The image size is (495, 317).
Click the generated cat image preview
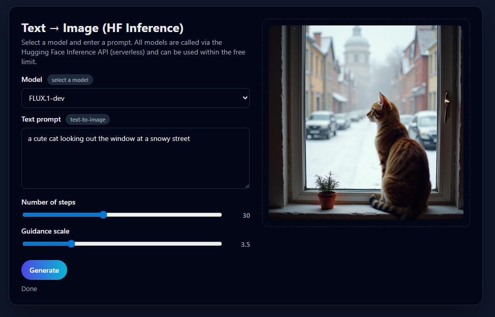click(x=366, y=122)
